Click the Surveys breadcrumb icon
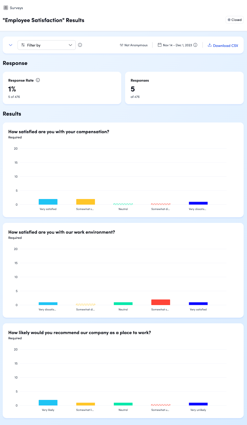 (x=6, y=8)
